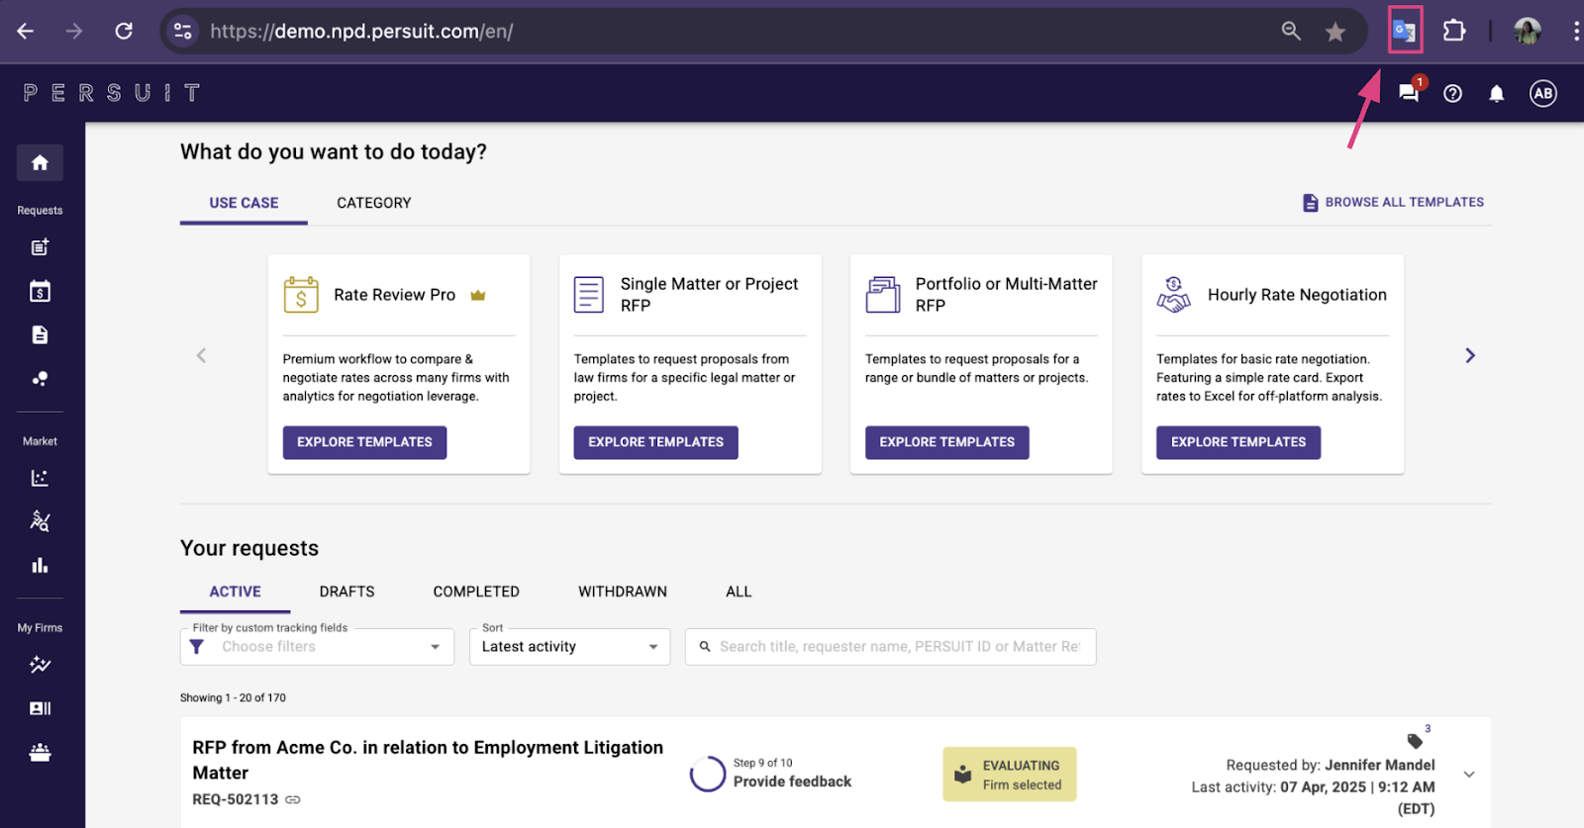The width and height of the screenshot is (1584, 828).
Task: Open the Choose filters dropdown
Action: point(317,647)
